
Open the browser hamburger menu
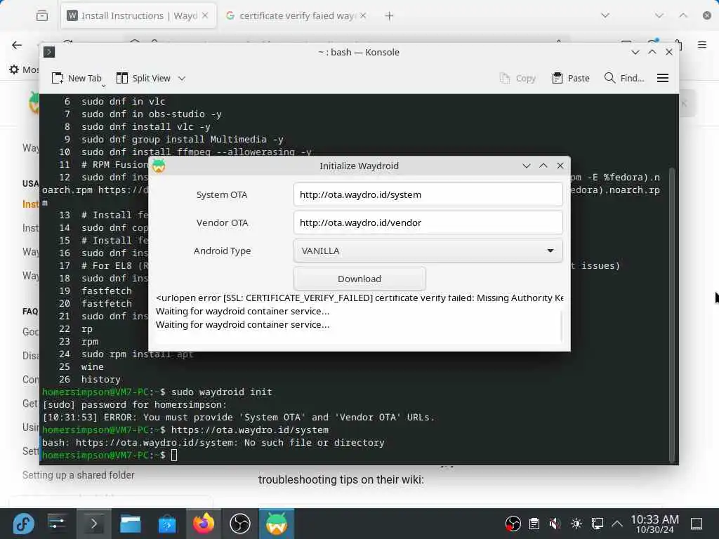[x=702, y=45]
